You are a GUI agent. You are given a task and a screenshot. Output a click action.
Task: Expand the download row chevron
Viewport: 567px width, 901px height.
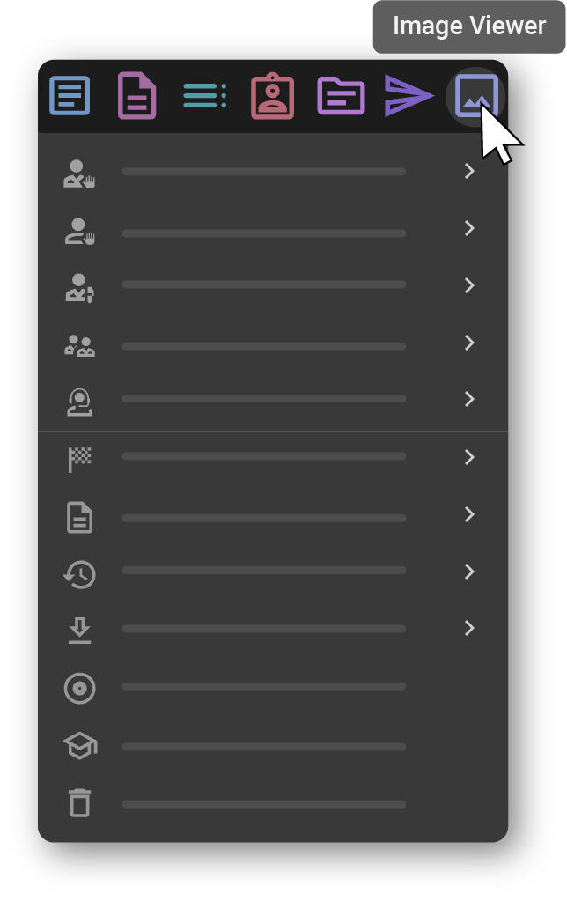point(469,628)
